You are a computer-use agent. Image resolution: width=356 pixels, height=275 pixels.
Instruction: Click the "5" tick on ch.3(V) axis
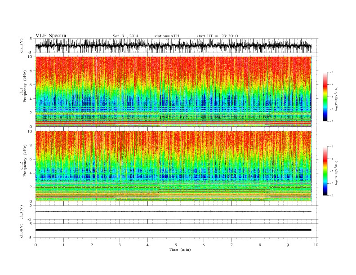point(31,205)
